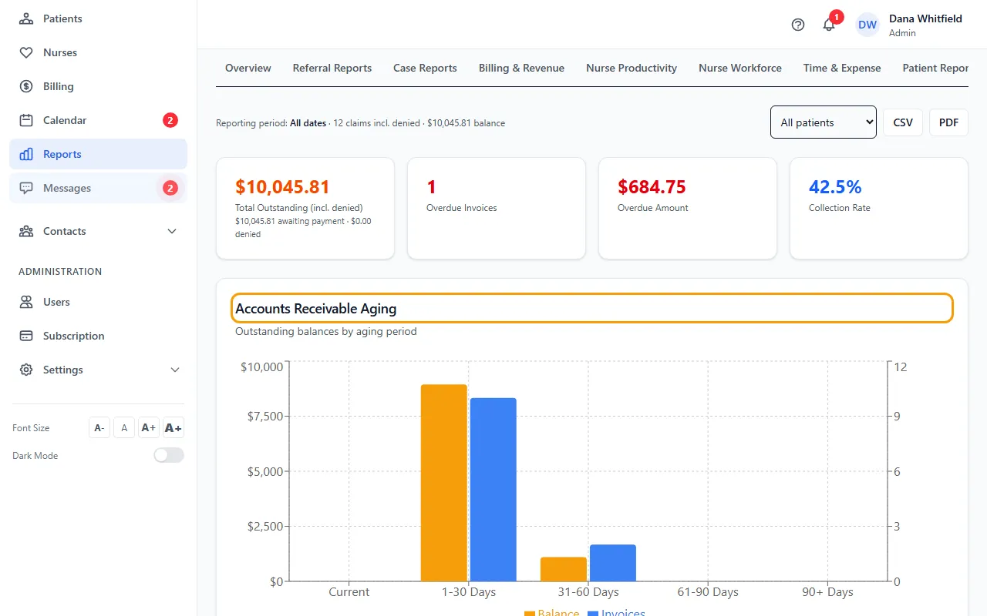Click the Users icon under Administration
Viewport: 987px width, 616px height.
[x=26, y=302]
